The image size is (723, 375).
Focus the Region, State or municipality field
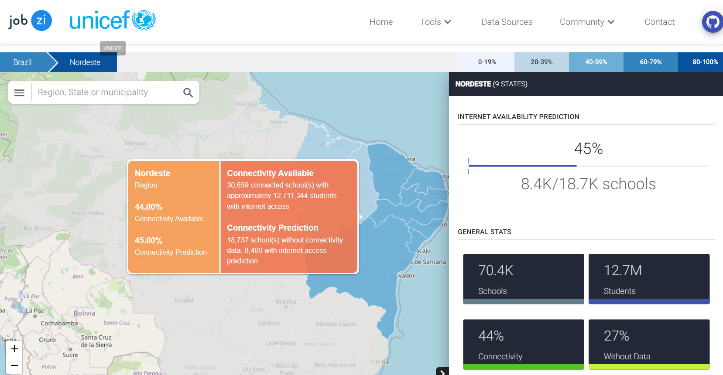107,92
